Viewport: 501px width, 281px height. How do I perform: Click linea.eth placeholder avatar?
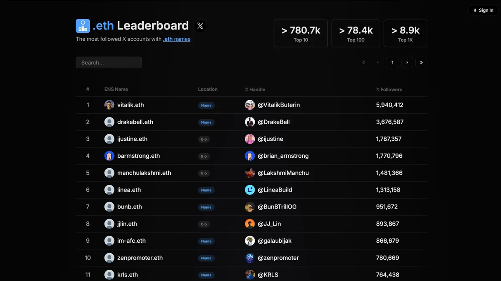(x=109, y=190)
